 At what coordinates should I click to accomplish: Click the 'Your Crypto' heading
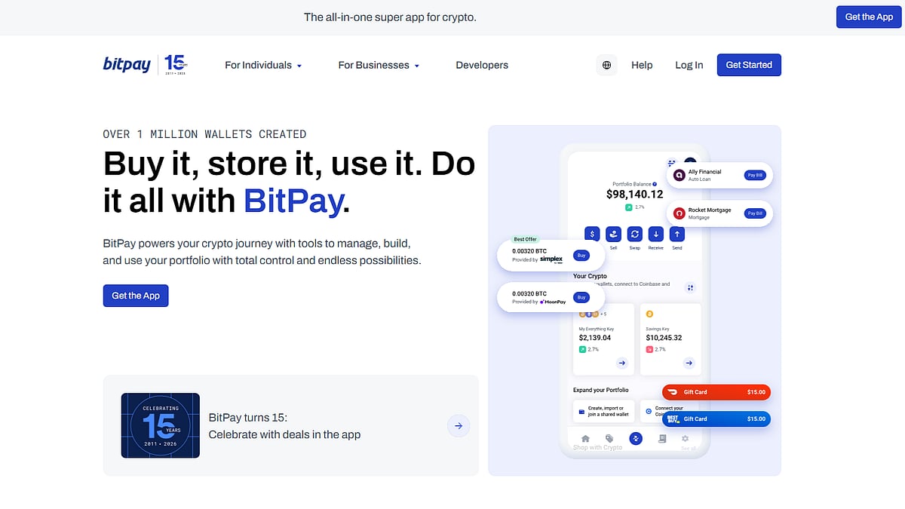click(x=591, y=276)
